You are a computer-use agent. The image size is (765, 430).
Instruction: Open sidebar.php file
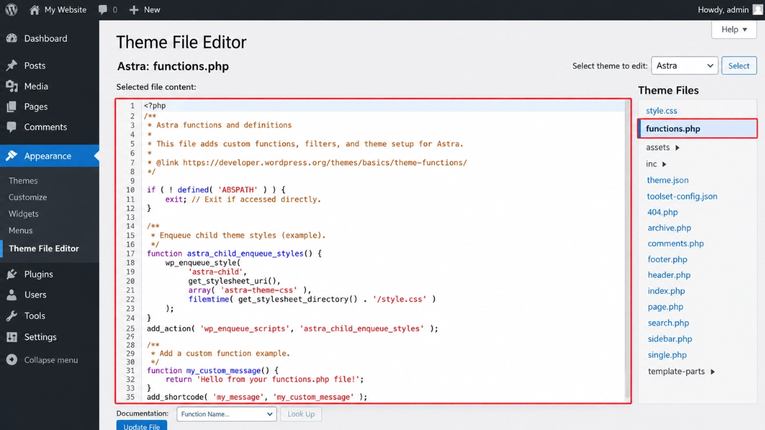(x=670, y=339)
